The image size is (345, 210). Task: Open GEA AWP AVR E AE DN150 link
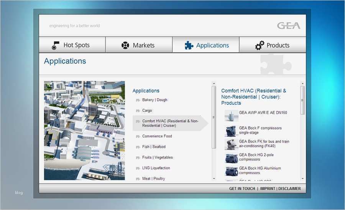pos(263,112)
